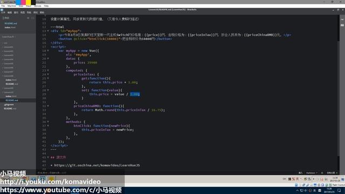Click host taskbar clock showing 11:39
This screenshot has height=194, width=345.
[x=329, y=190]
